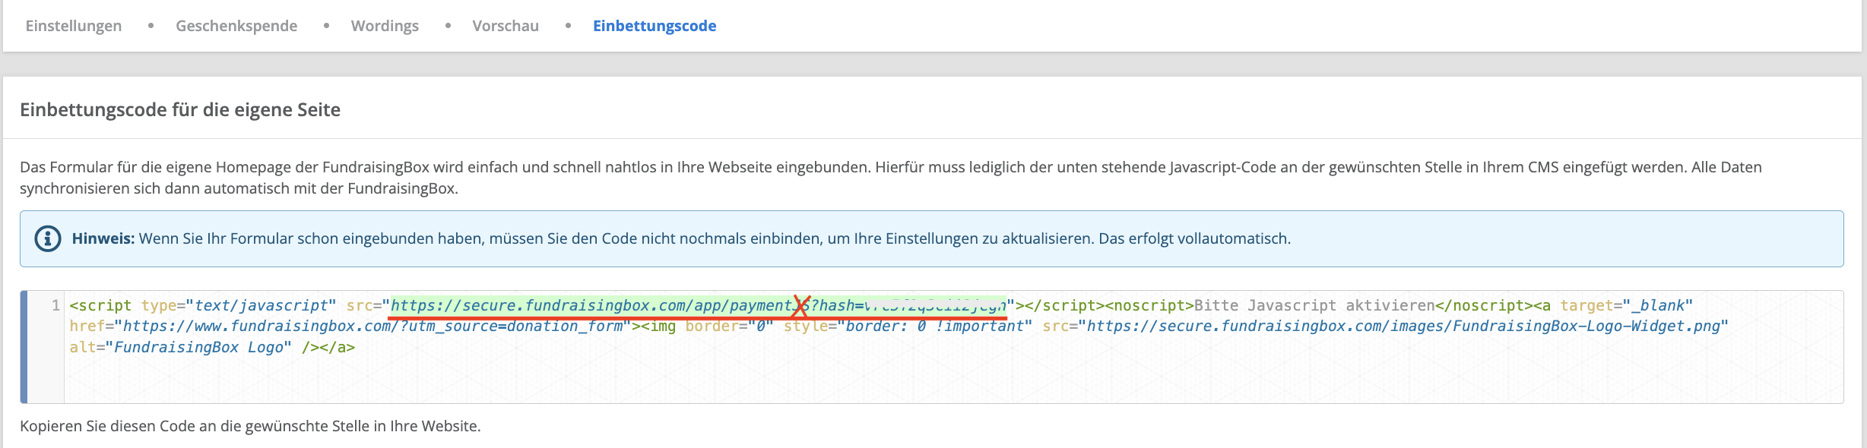Click the secure.fundraisingbox.com payment URL in code
The height and width of the screenshot is (448, 1867).
[698, 305]
